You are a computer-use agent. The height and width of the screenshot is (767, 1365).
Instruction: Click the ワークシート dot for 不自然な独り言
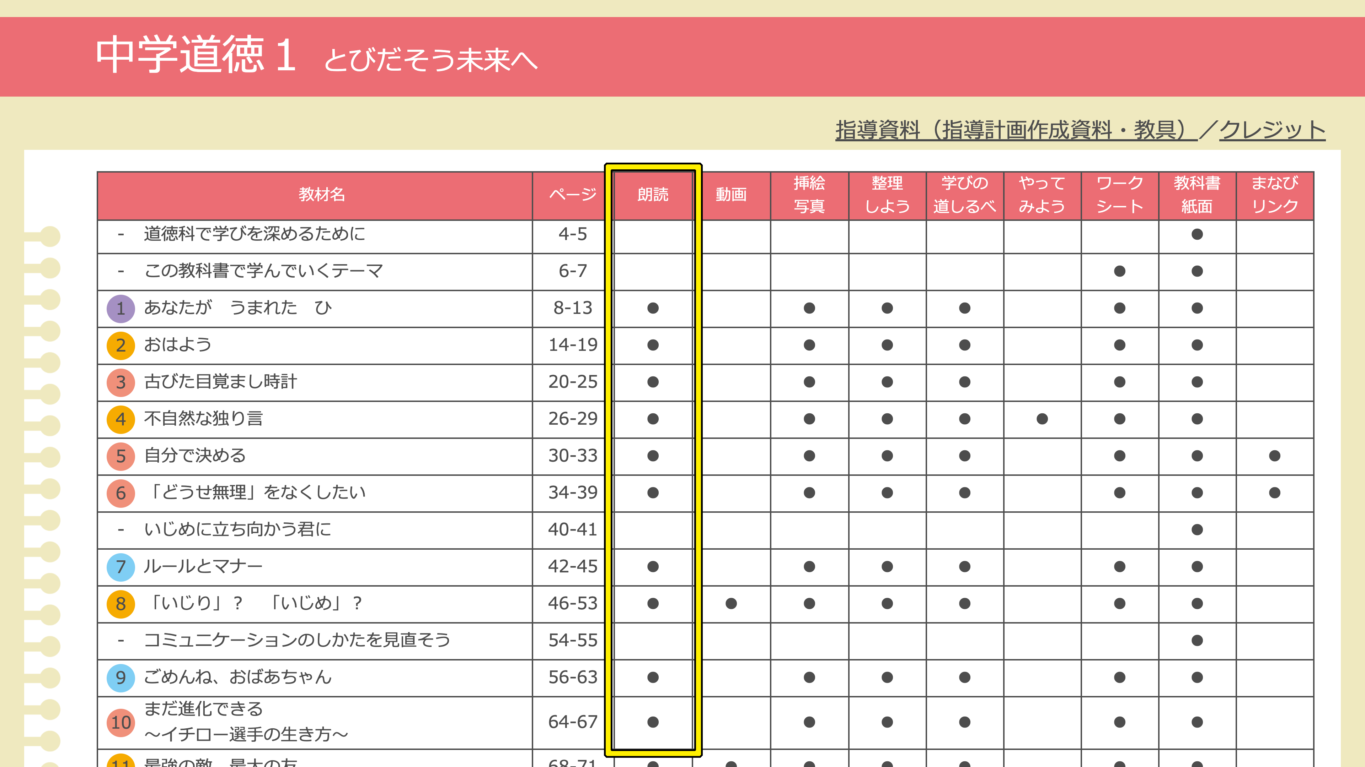click(1120, 419)
